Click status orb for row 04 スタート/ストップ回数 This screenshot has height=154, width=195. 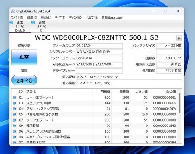[x=14, y=109]
